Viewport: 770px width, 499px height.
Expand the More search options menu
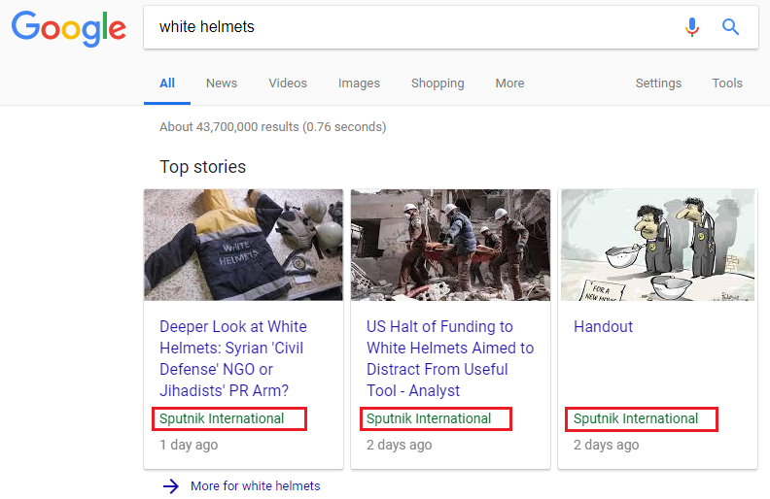pos(509,83)
